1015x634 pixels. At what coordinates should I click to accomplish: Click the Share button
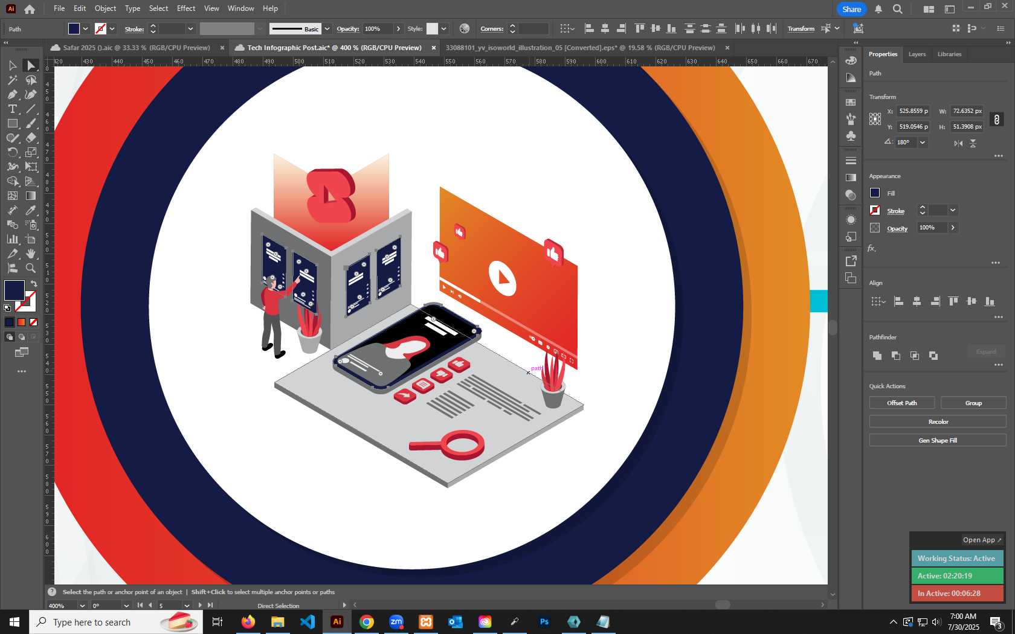[851, 9]
